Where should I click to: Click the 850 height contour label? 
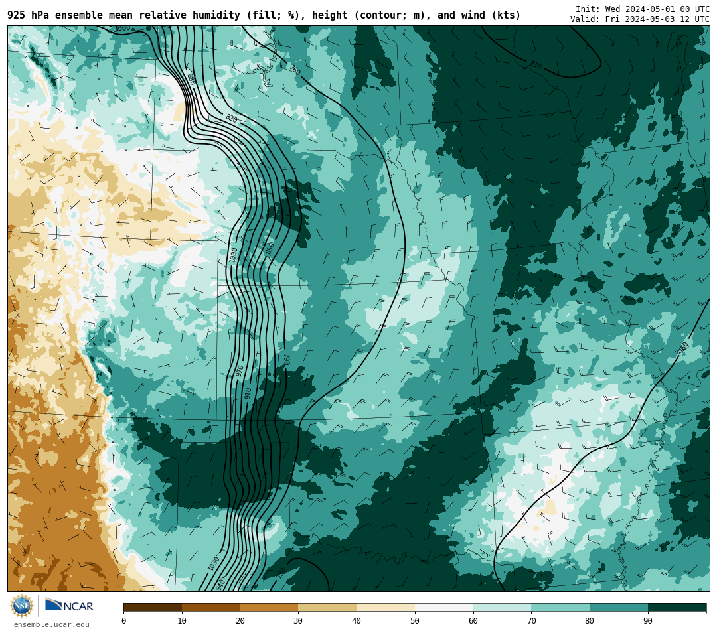point(270,248)
